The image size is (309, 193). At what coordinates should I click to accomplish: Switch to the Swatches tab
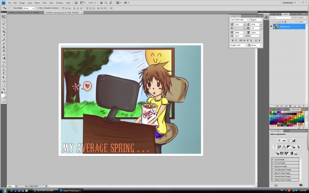(x=296, y=109)
